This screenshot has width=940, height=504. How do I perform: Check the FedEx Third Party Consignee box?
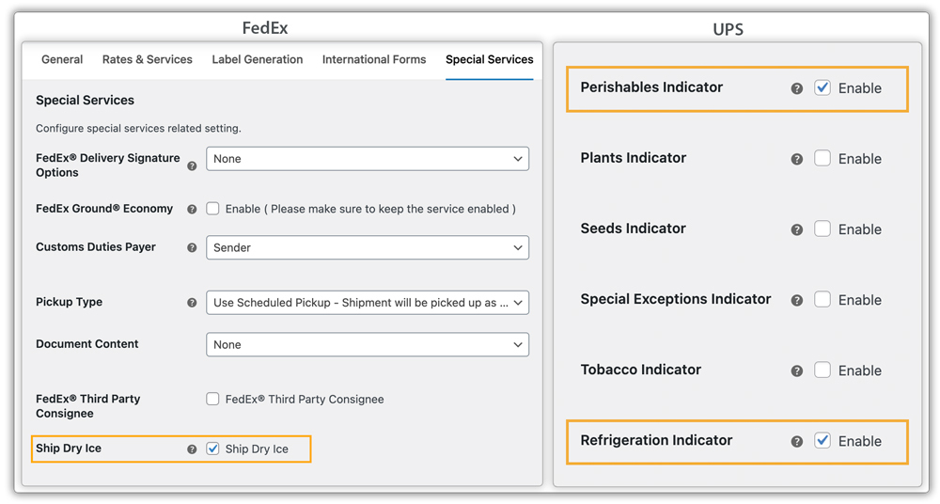click(x=212, y=399)
